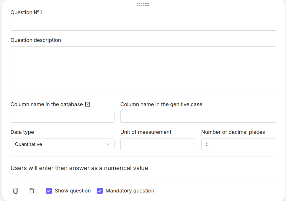Screen dimensions: 286x201
Task: Uncheck the Mandatory question checkbox
Action: pyautogui.click(x=100, y=191)
